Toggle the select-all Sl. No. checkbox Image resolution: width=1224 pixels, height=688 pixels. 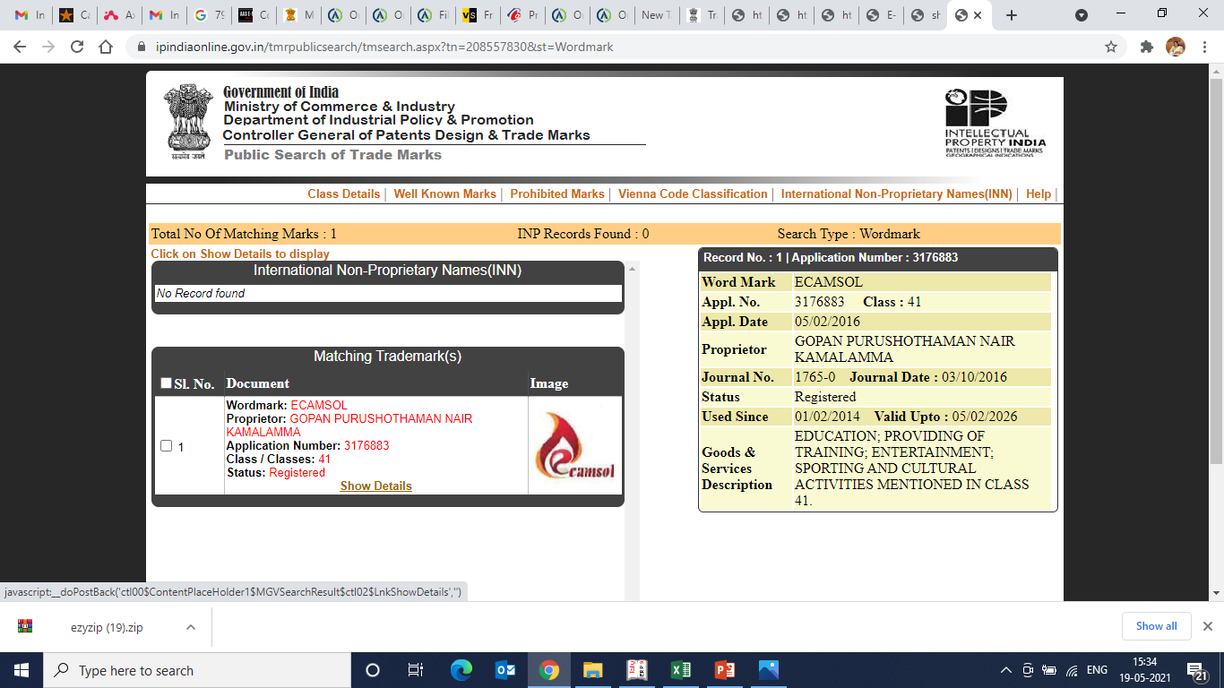[x=166, y=383]
